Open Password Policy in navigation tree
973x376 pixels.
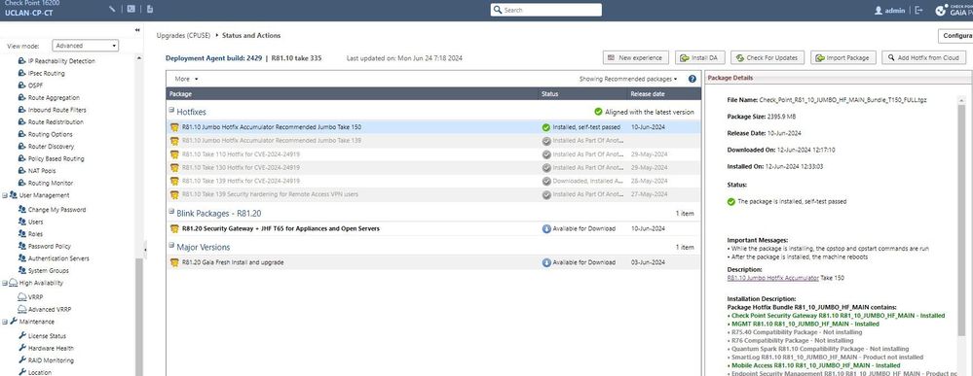tap(49, 247)
